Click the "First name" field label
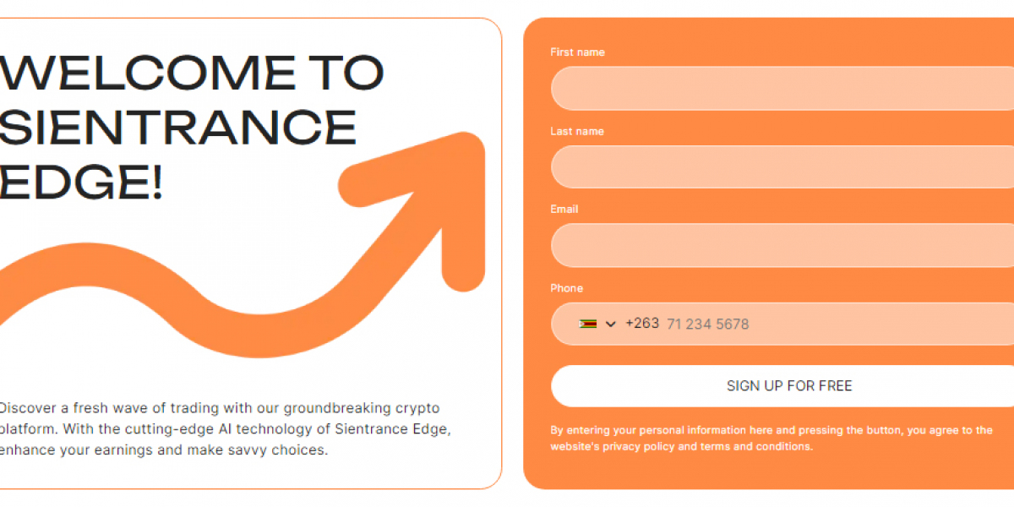The width and height of the screenshot is (1014, 507). tap(577, 52)
